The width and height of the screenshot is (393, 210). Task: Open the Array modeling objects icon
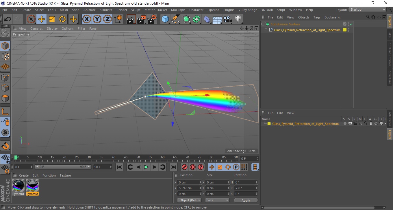196,19
